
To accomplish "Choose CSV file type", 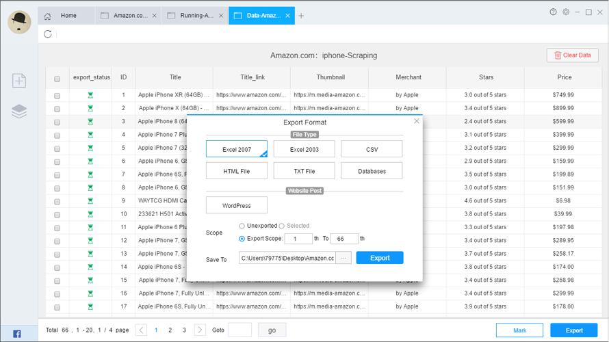I will click(372, 149).
